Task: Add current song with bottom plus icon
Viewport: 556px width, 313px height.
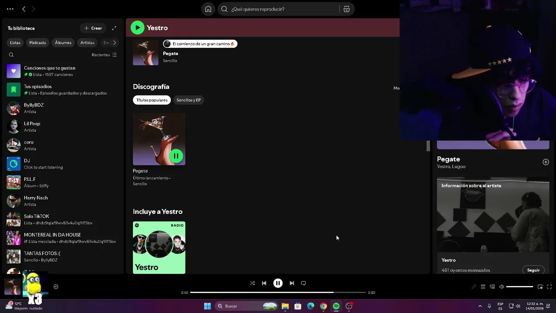Action: coord(56,286)
